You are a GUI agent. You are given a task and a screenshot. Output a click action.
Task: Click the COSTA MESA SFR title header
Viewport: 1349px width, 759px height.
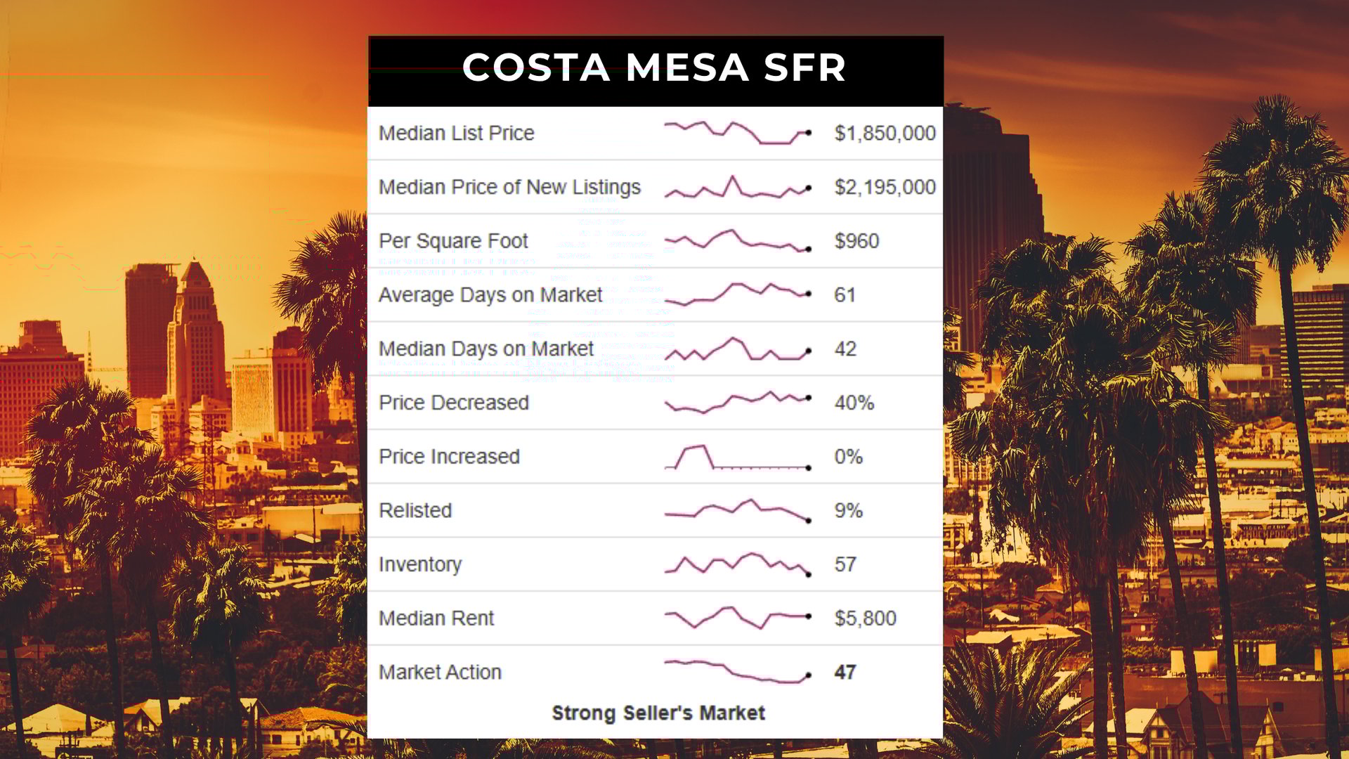pyautogui.click(x=655, y=68)
